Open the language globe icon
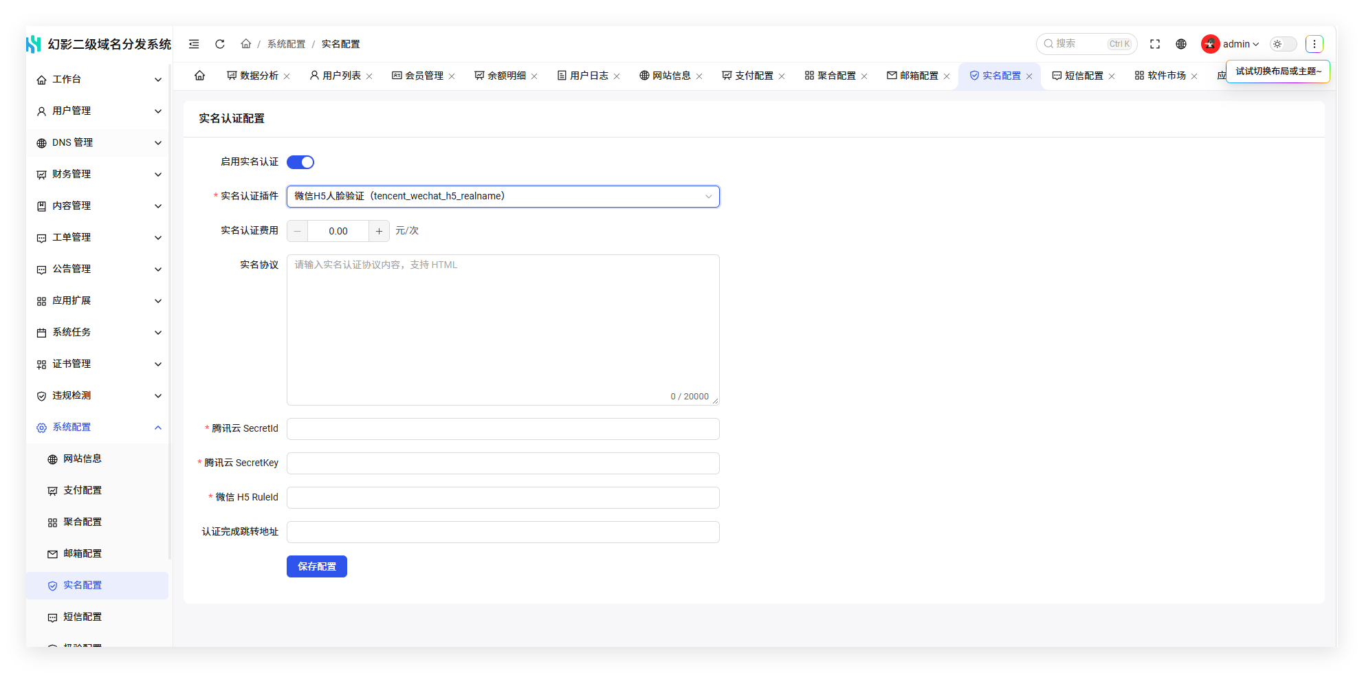 tap(1181, 44)
